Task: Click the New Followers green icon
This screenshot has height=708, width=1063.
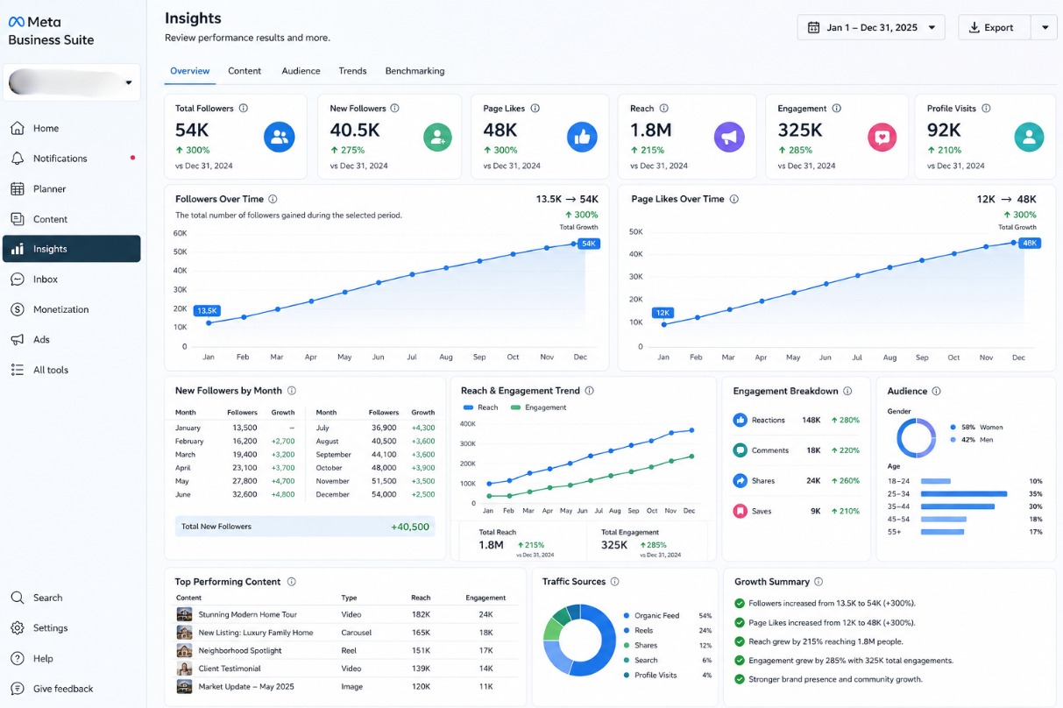Action: (437, 137)
